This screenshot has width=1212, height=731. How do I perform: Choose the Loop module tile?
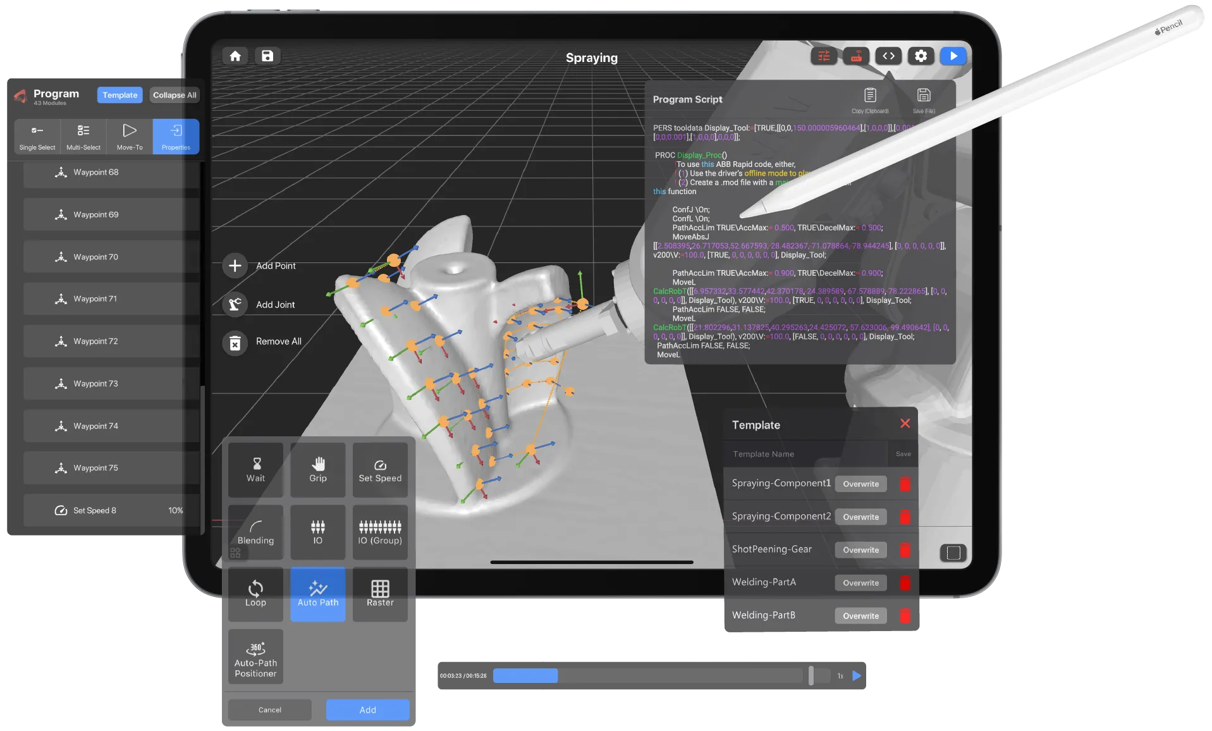255,594
